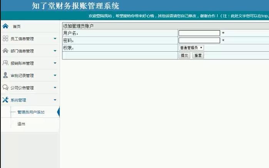Open the 公司公告管理 menu
Screen dimensions: 269x168
pyautogui.click(x=22, y=88)
